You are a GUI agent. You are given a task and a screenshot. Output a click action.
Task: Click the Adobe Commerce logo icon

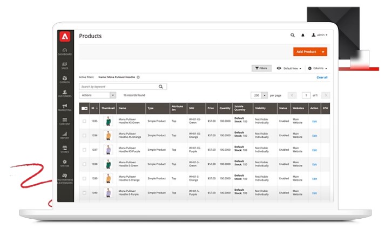(65, 37)
